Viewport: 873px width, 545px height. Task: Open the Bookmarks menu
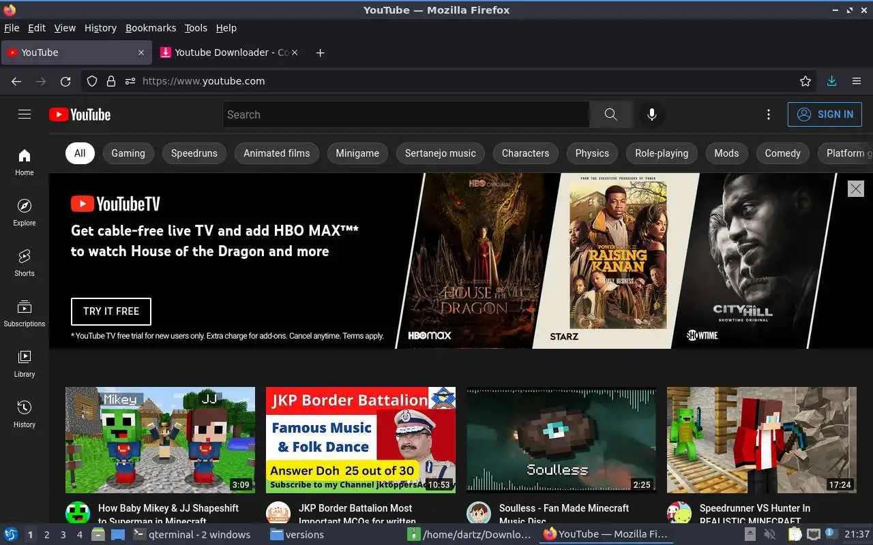(151, 28)
